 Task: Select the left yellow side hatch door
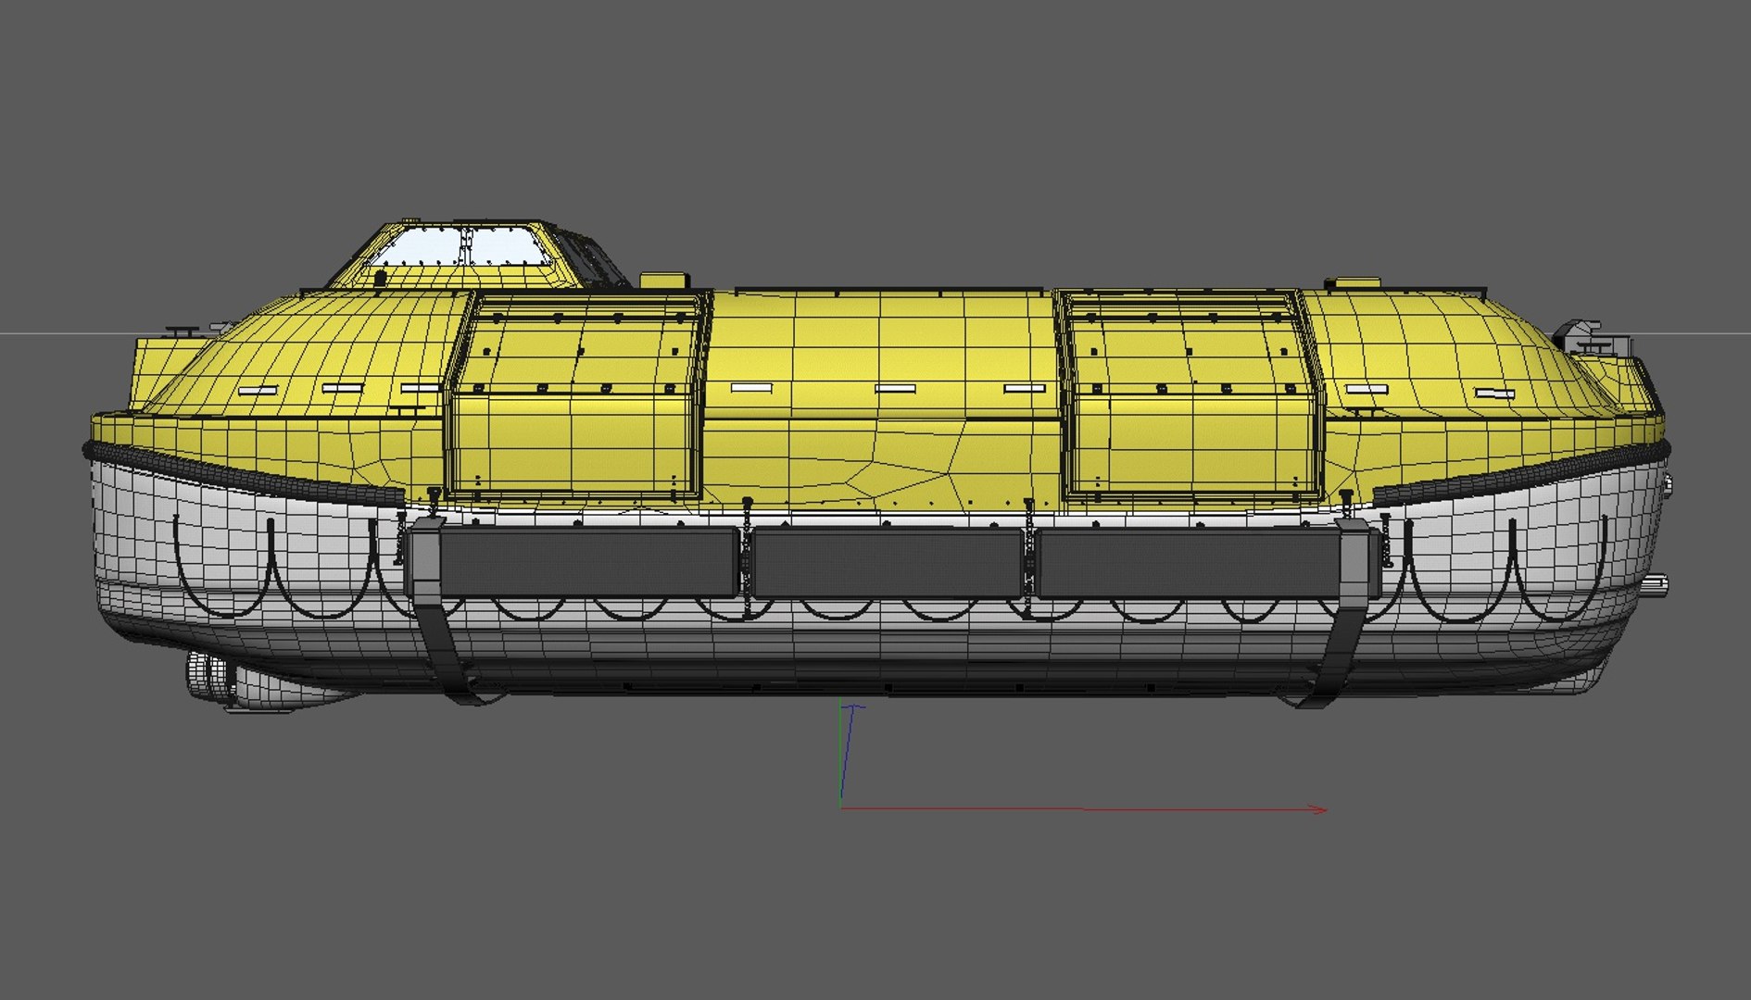[x=576, y=396]
